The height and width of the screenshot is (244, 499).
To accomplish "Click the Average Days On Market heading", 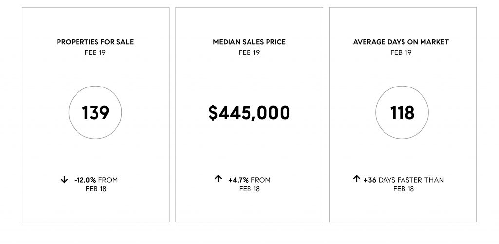I will 401,42.
